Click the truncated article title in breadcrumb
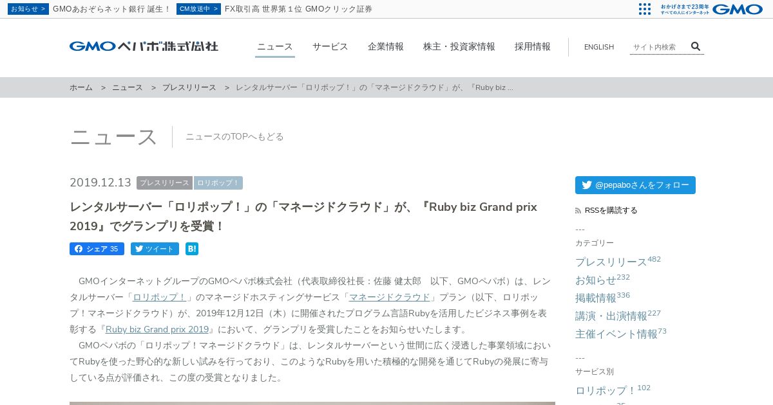This screenshot has height=405, width=773. [374, 87]
